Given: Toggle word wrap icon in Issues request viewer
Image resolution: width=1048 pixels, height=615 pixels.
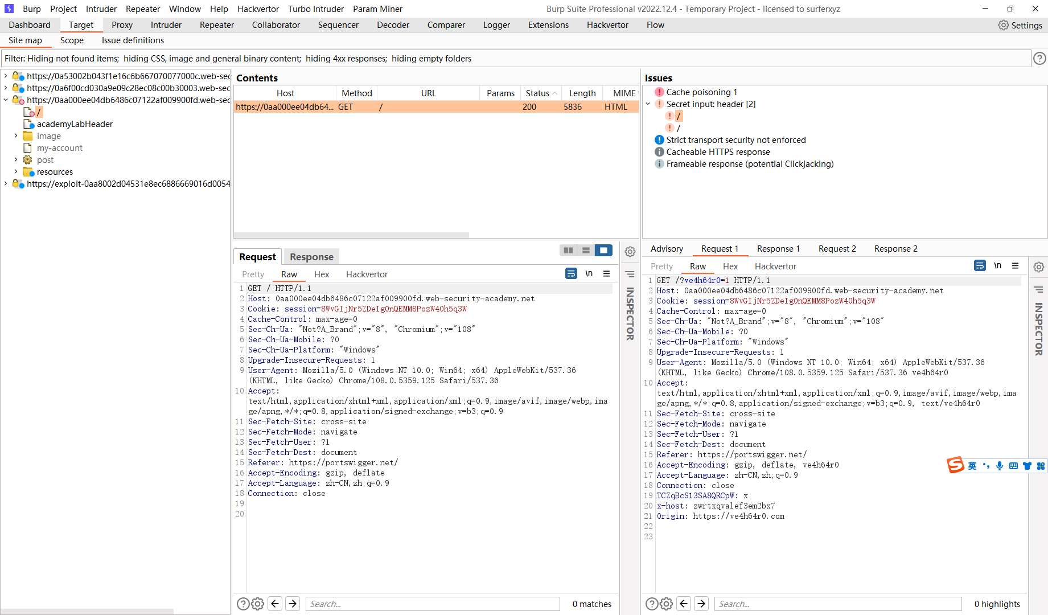Looking at the screenshot, I should (980, 266).
